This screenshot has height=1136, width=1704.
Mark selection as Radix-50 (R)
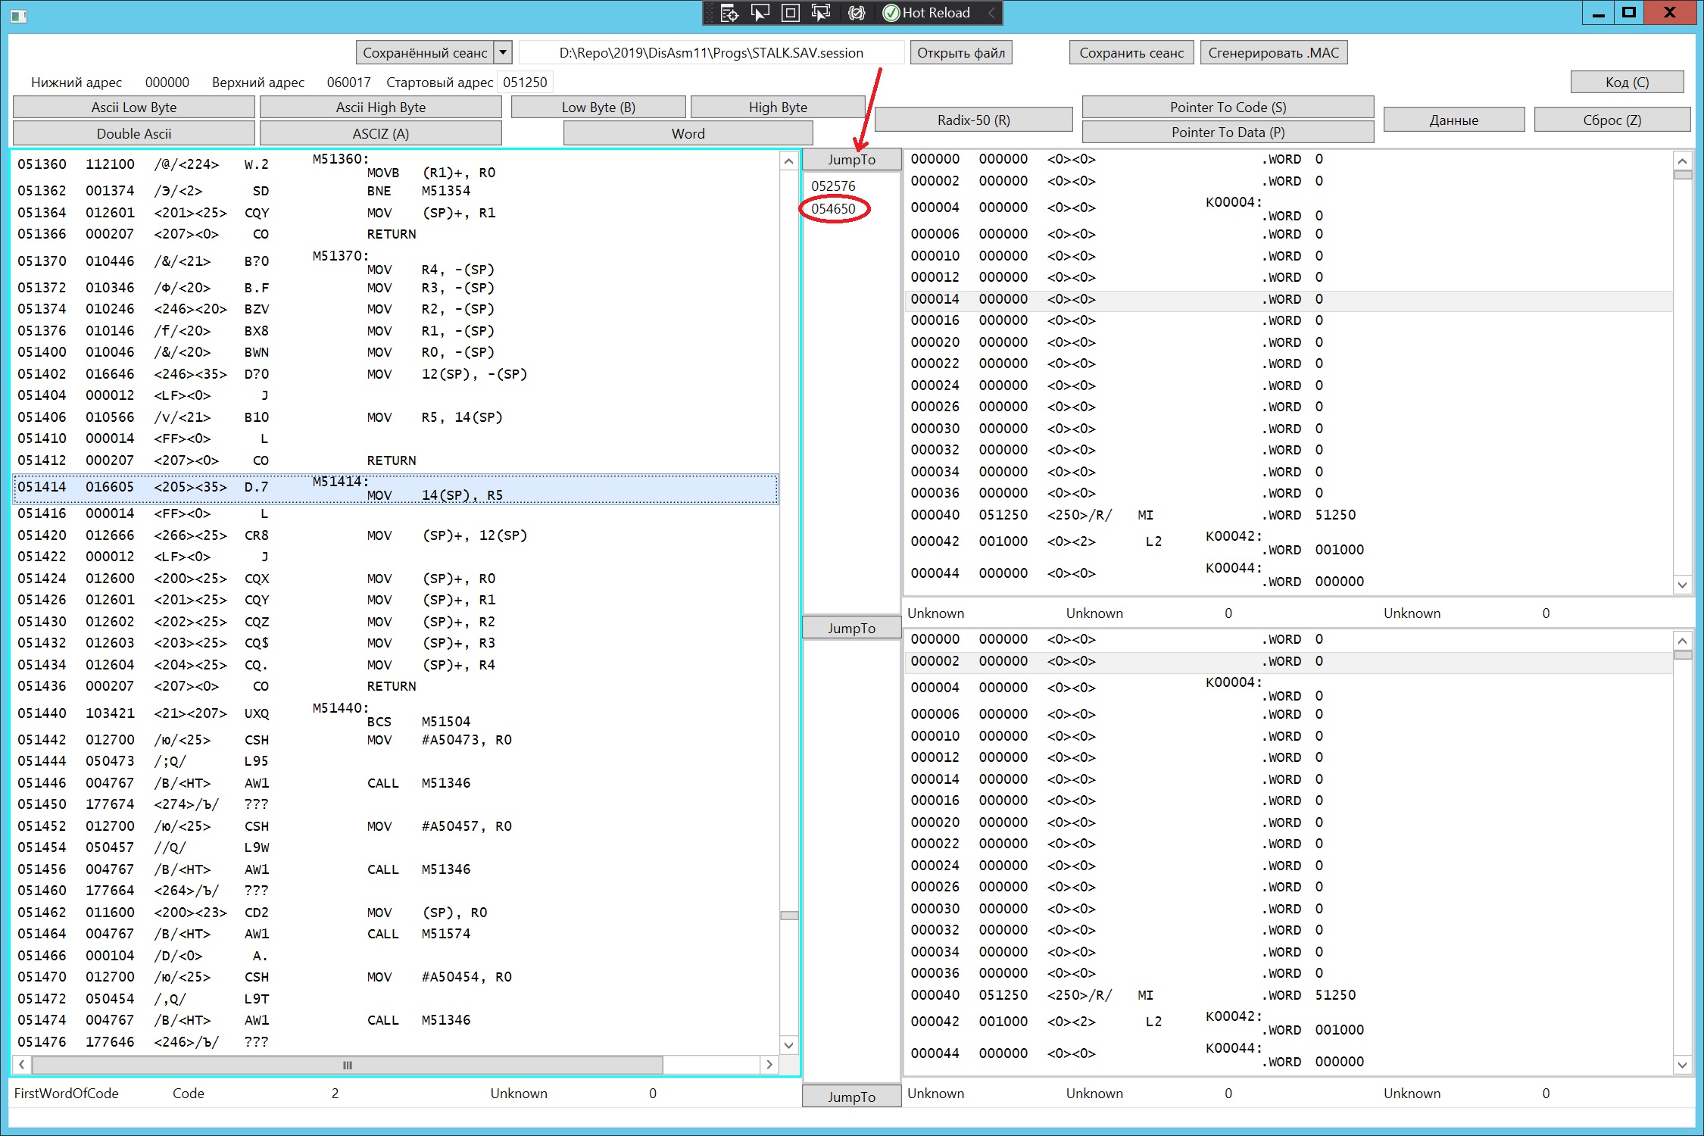pyautogui.click(x=973, y=120)
